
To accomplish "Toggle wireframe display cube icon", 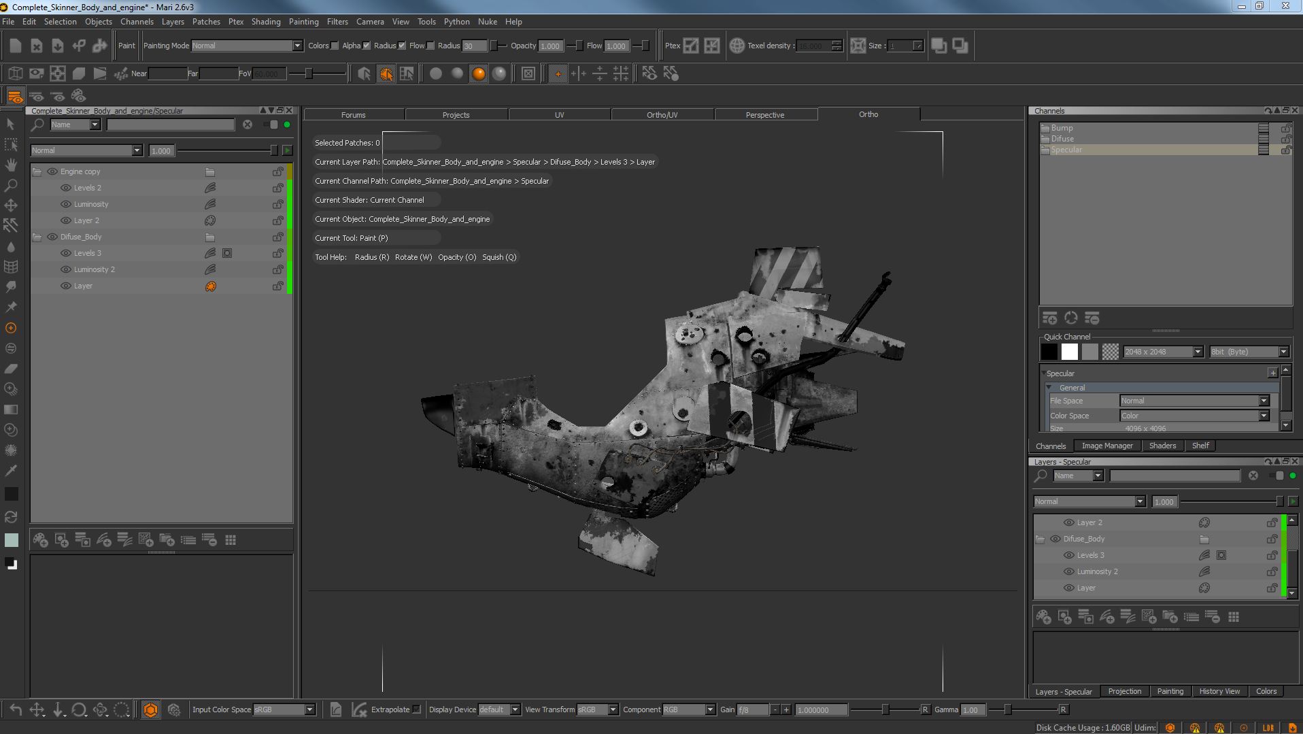I will coord(16,73).
